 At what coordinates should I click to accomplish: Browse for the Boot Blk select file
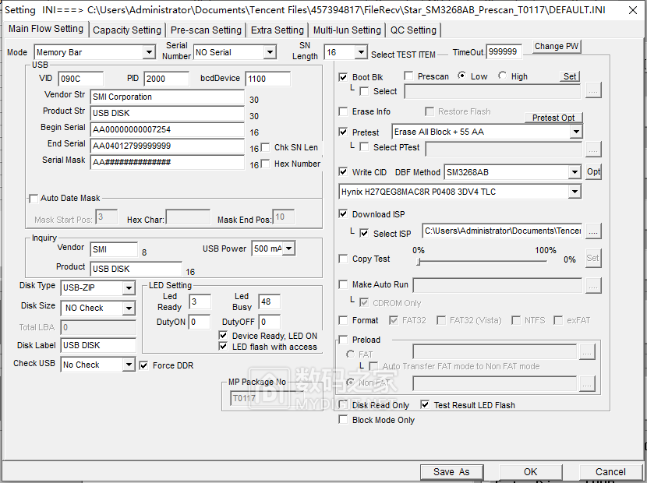(593, 90)
